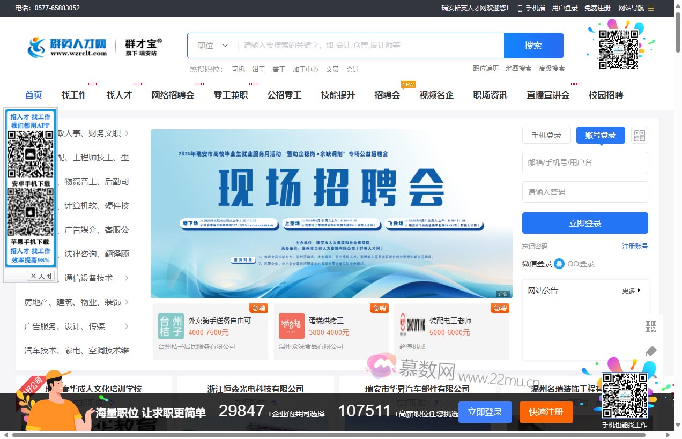The image size is (682, 439).
Task: Click the phone icon next to 手机端
Action: (x=519, y=8)
